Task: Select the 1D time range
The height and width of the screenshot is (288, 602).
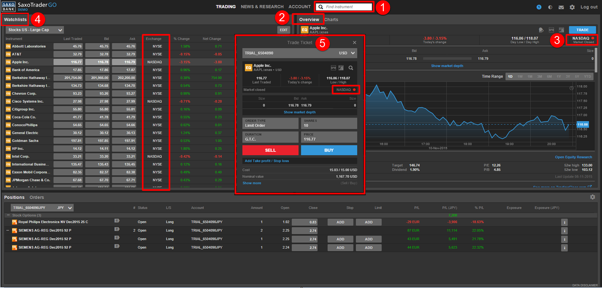Action: click(510, 76)
